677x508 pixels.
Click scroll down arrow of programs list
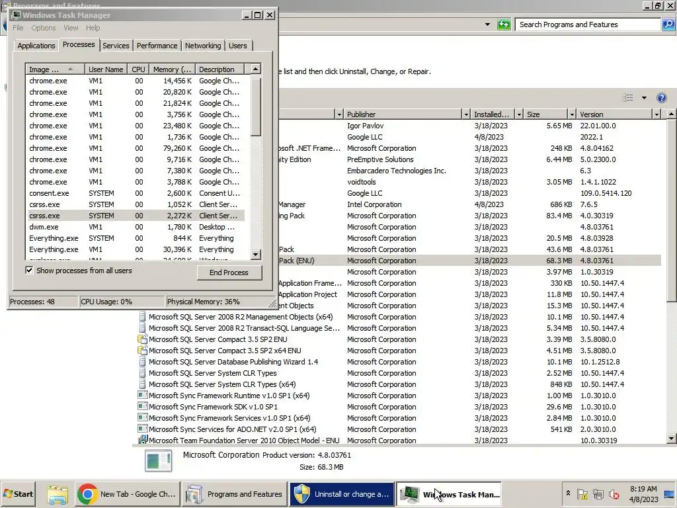pos(672,439)
